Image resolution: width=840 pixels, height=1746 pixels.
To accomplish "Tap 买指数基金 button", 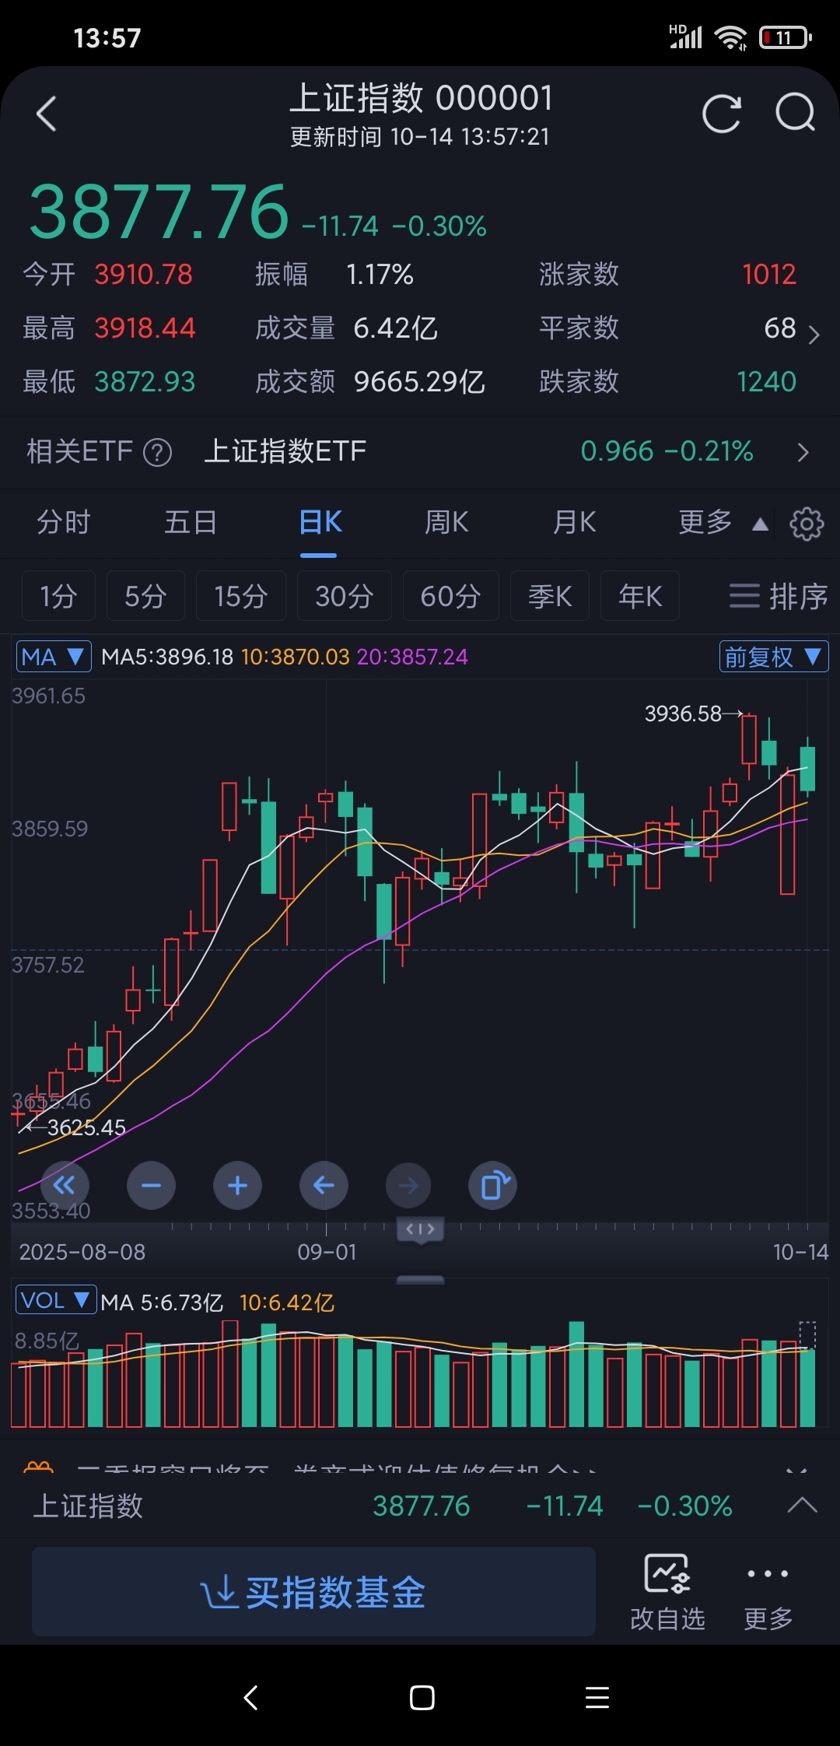I will pos(313,1592).
